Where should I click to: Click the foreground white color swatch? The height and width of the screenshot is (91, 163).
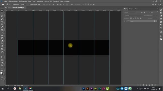tap(1, 73)
